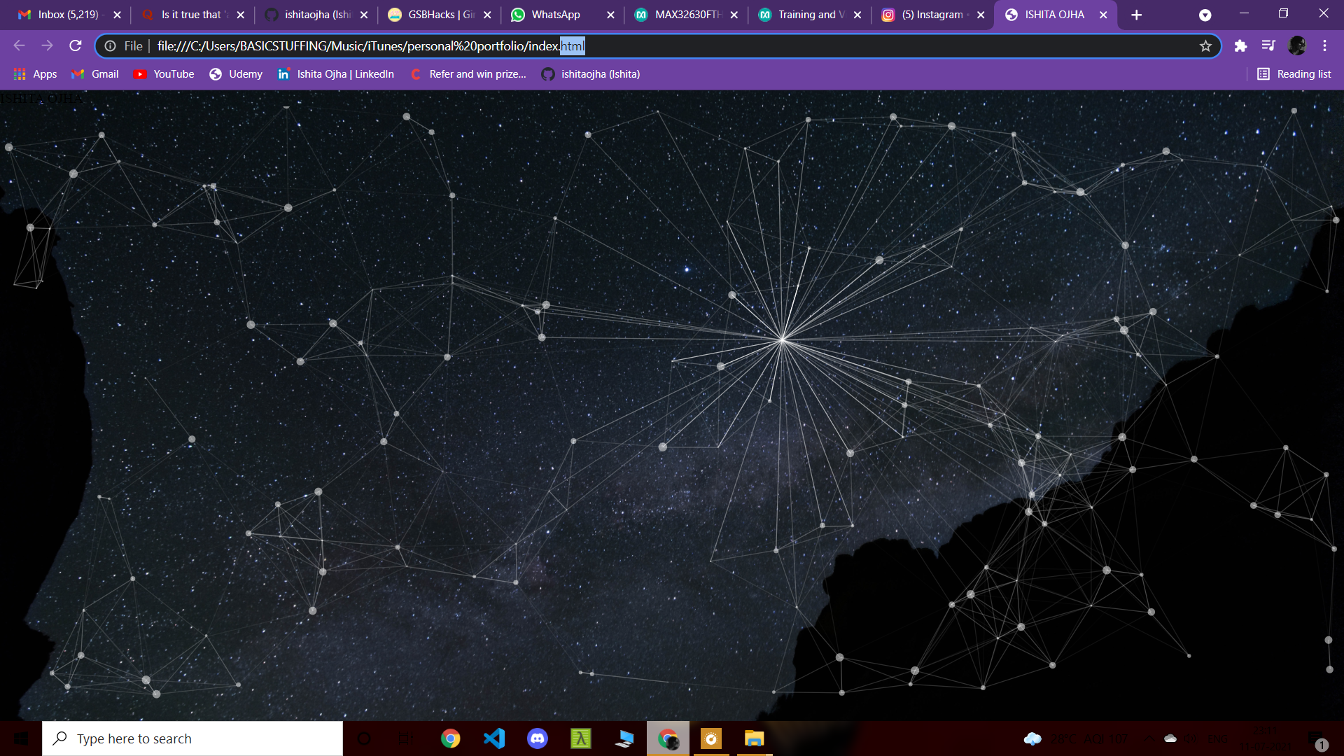Open the Udemy bookmark

click(x=235, y=73)
